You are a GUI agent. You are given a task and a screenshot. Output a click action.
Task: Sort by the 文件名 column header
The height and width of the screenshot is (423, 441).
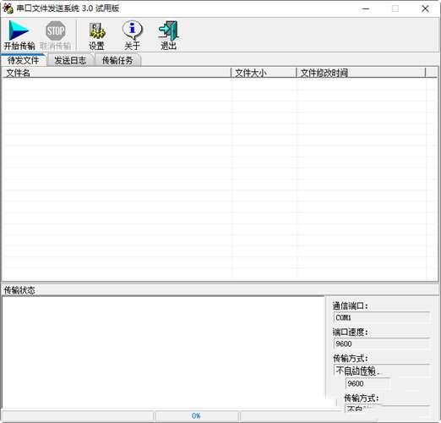click(116, 73)
